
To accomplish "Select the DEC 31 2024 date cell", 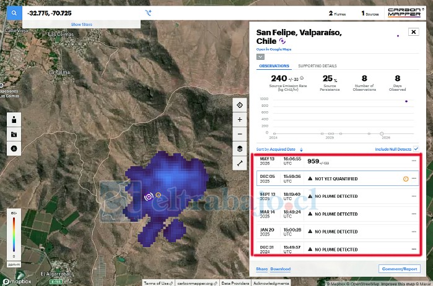I will point(267,250).
